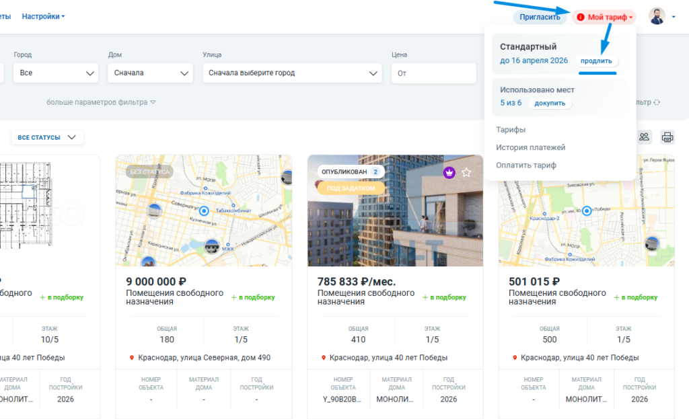Screen dimensions: 689x419
Task: Expand больше параметров фильтра
Action: point(101,102)
